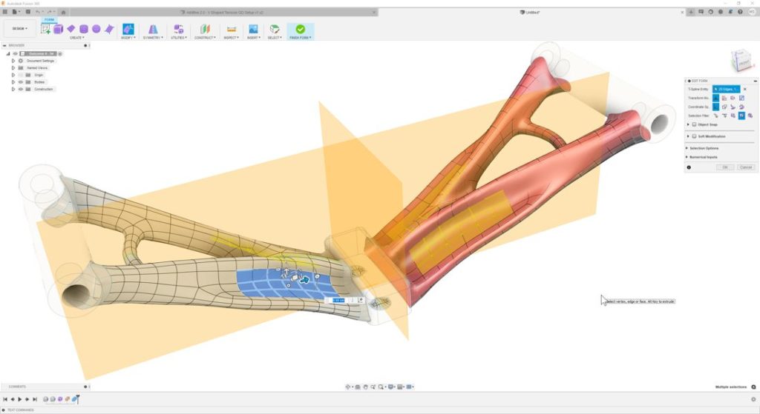Click the Create Sketch icon in the Form toolbar
Image resolution: width=760 pixels, height=414 pixels.
coord(45,29)
